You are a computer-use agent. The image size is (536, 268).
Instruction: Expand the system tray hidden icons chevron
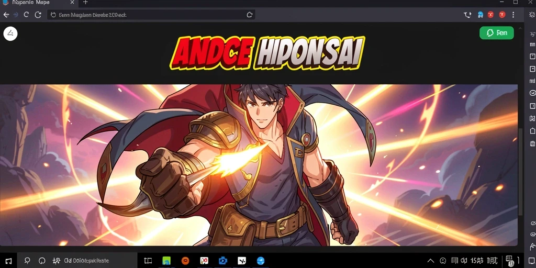431,261
